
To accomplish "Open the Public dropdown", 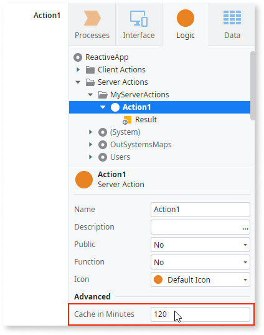I will pos(200,245).
